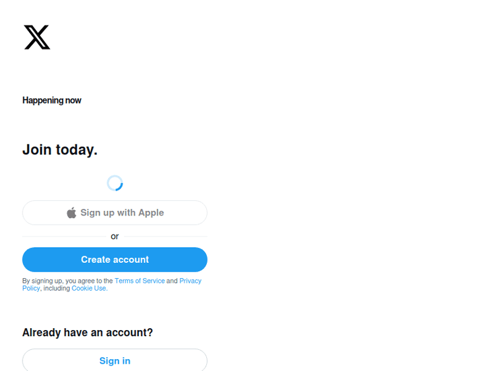
Task: Click the "or" divider text
Action: tap(115, 236)
